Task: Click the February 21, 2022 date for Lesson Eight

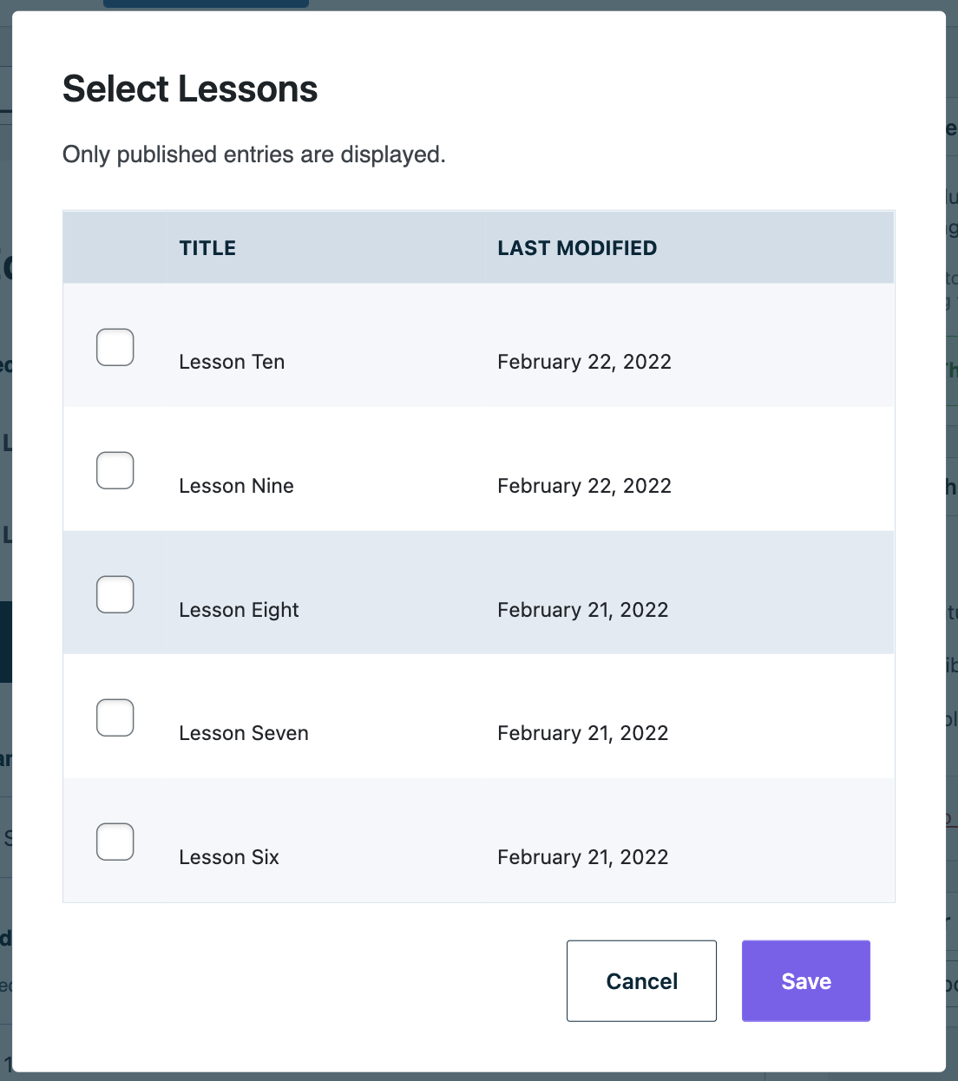Action: pos(582,609)
